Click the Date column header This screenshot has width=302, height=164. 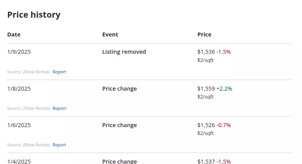click(x=14, y=35)
